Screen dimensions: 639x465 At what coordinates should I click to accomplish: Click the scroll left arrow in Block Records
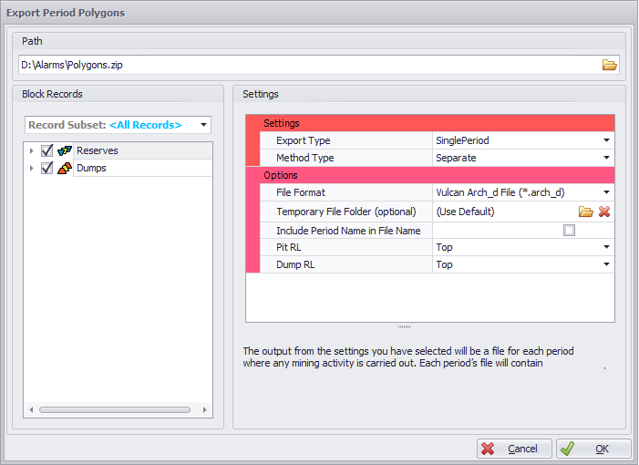point(31,409)
